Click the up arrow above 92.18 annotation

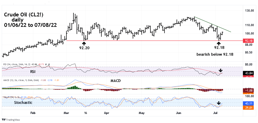click(219, 44)
